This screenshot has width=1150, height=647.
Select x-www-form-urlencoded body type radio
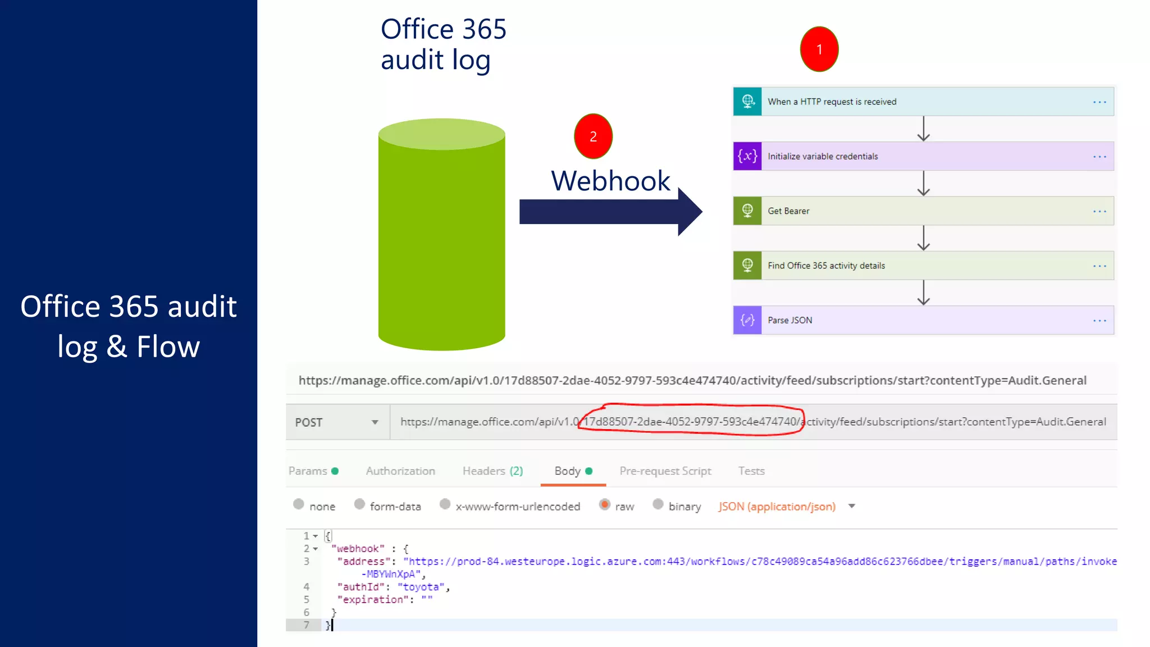(445, 504)
